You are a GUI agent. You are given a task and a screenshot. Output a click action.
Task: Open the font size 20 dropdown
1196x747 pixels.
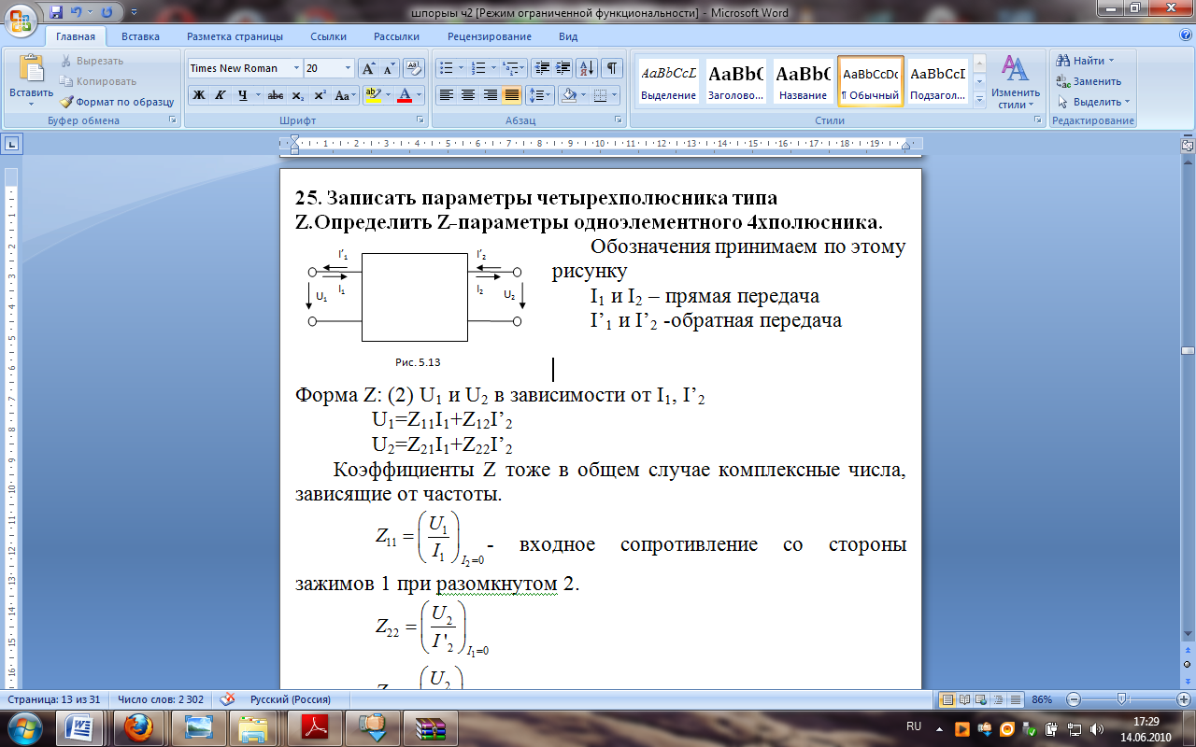[349, 68]
